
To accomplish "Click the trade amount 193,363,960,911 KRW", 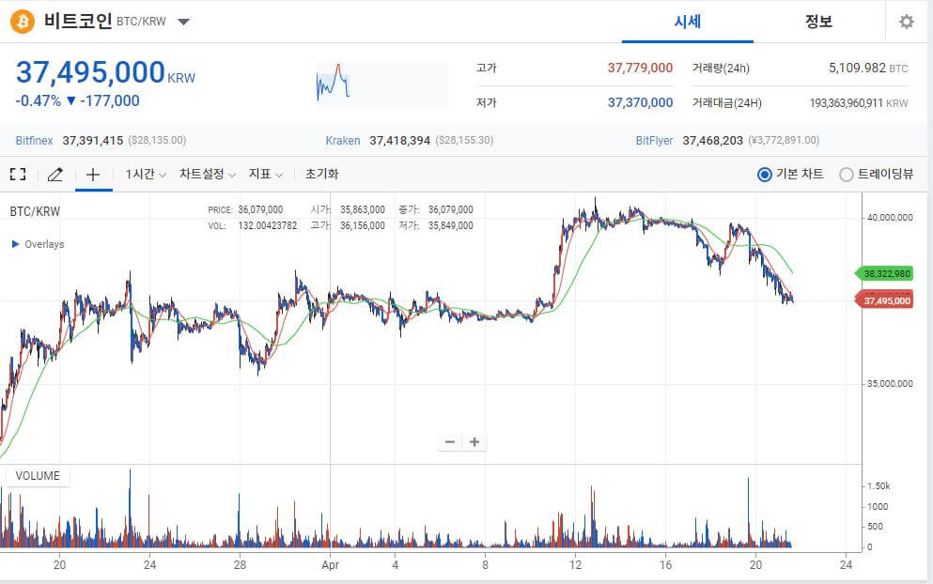I will (x=859, y=103).
